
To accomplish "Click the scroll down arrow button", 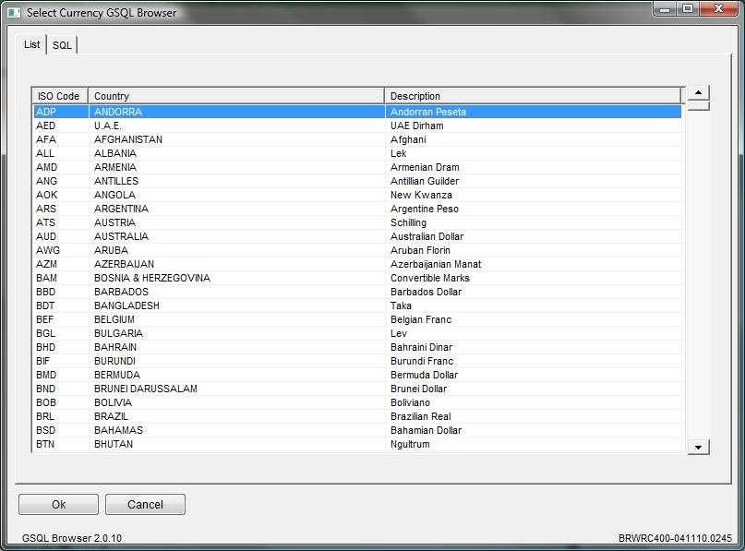I will tap(698, 447).
